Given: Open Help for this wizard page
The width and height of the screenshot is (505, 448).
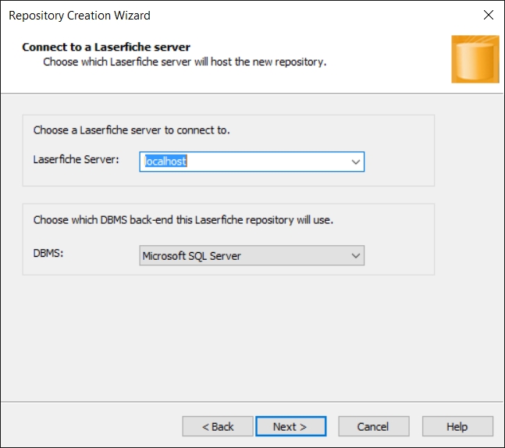Looking at the screenshot, I should click(x=457, y=426).
